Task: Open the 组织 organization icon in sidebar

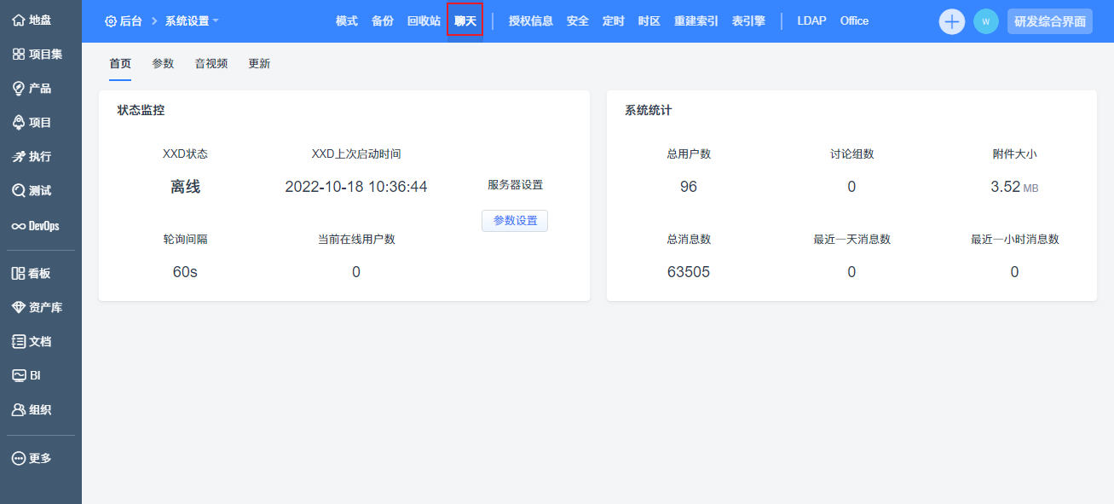Action: coord(19,409)
